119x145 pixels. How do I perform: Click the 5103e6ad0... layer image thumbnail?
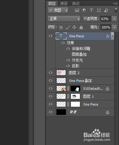pyautogui.click(x=61, y=88)
